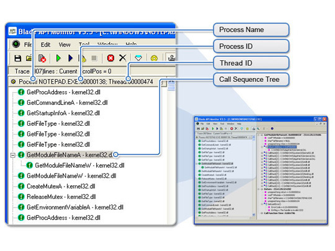Select GetProcAddress row directly under Process header
The image size is (335, 251).
(x=63, y=92)
